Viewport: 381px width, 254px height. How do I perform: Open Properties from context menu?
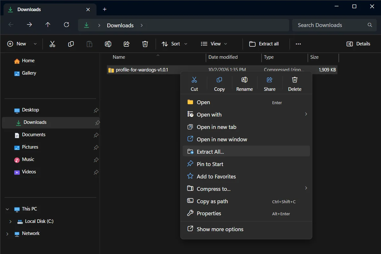[246, 213]
